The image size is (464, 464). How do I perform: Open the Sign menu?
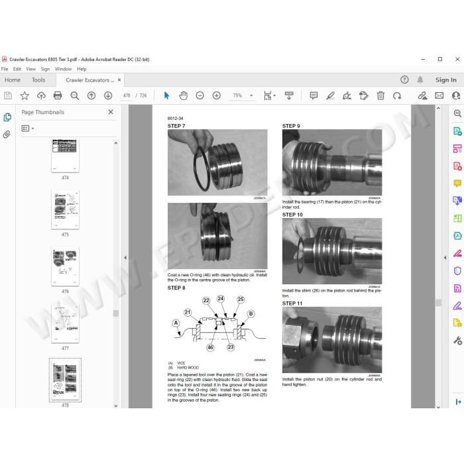[x=45, y=69]
